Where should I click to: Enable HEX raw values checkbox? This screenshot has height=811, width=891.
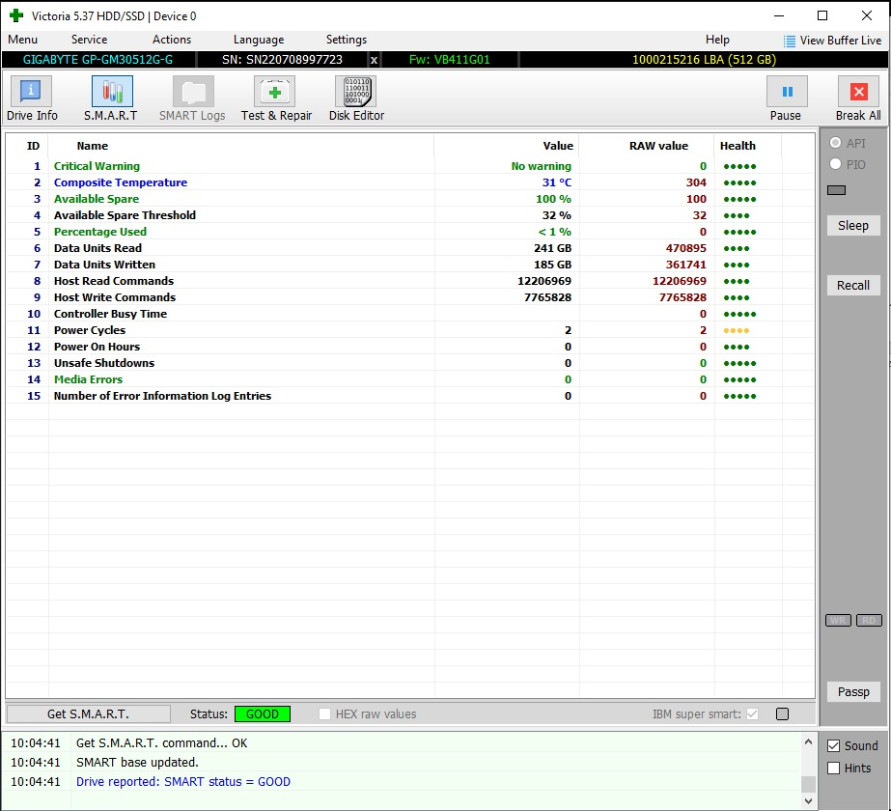click(x=325, y=714)
